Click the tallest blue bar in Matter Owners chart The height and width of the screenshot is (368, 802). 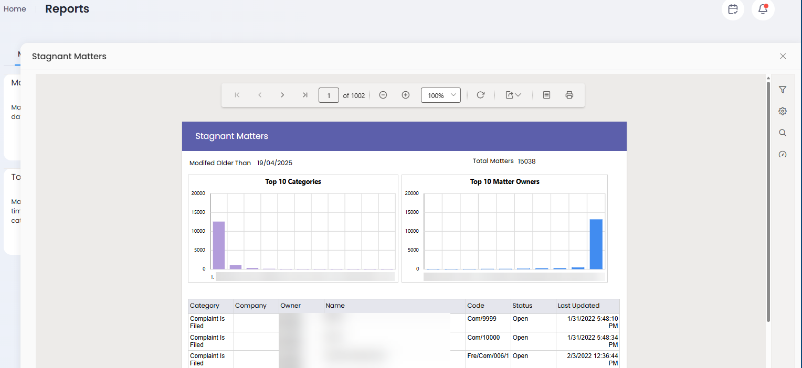point(596,244)
